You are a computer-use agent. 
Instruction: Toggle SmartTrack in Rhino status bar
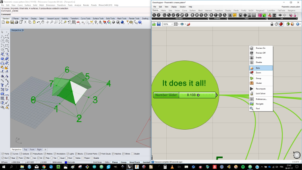(134, 162)
